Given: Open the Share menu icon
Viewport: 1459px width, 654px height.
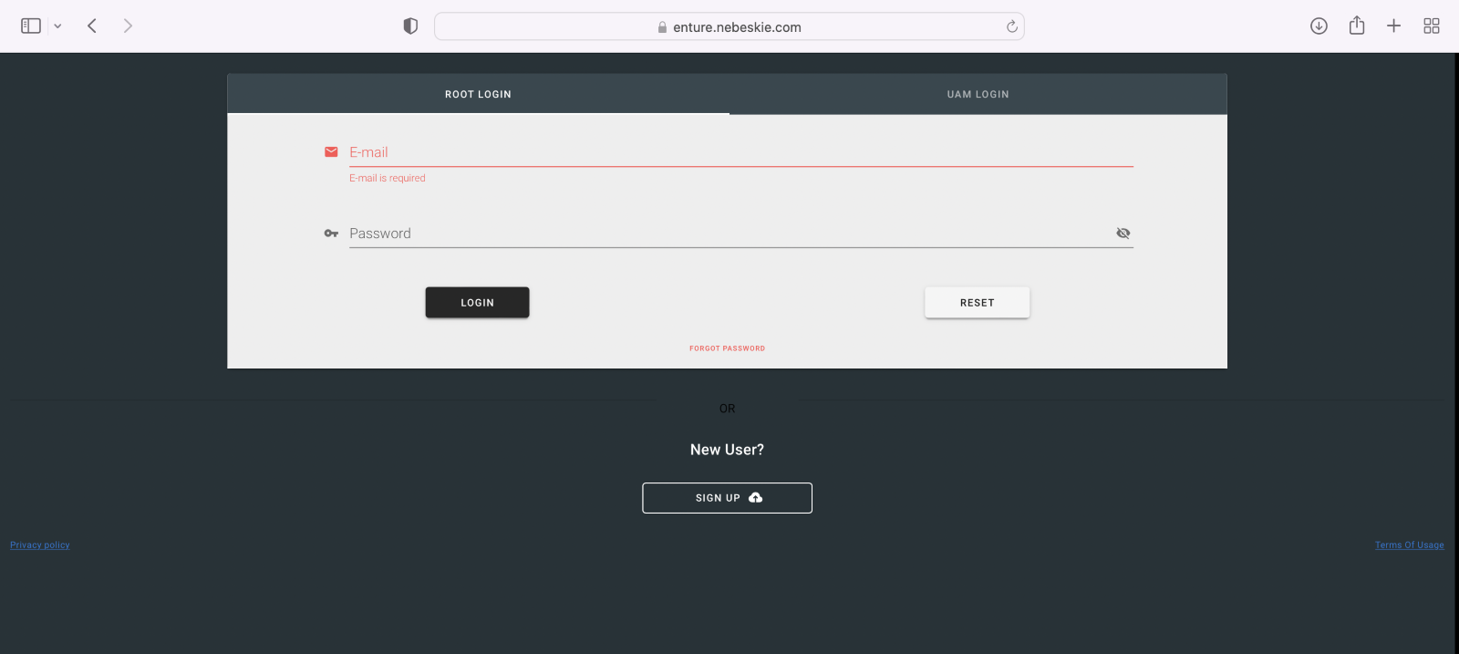Looking at the screenshot, I should point(1357,26).
